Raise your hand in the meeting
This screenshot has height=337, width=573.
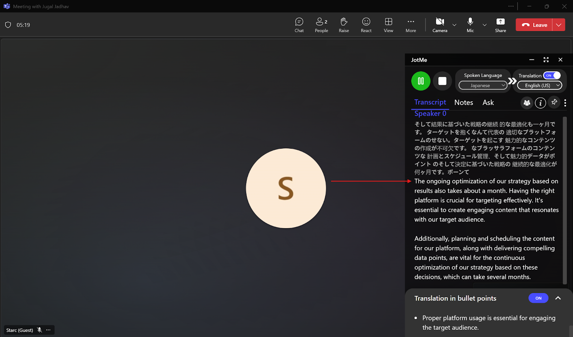[x=344, y=25]
